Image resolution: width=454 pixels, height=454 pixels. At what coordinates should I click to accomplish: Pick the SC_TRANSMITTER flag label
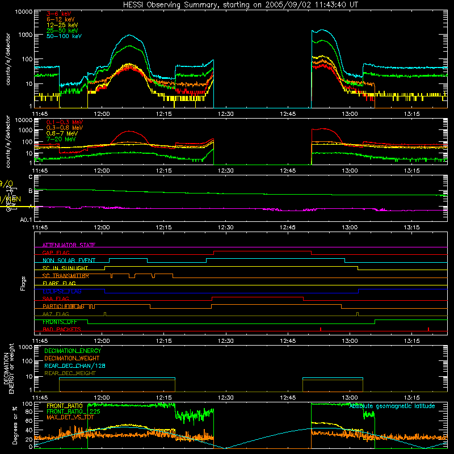pyautogui.click(x=65, y=276)
